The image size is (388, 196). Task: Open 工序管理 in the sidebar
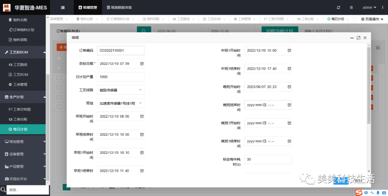tap(18, 84)
